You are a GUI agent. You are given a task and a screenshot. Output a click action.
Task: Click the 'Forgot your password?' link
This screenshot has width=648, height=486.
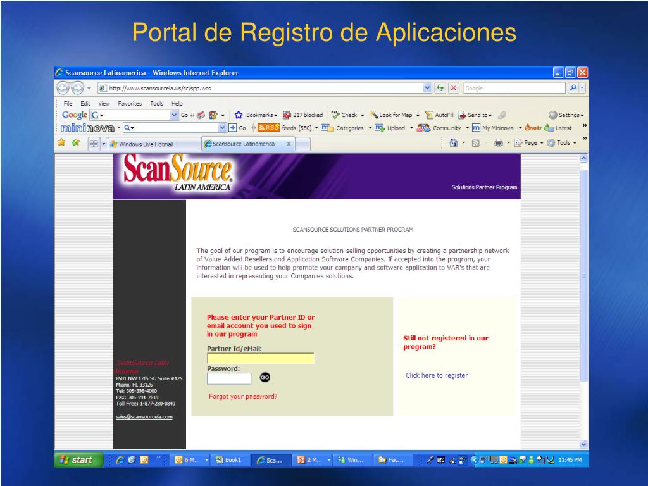coord(243,396)
